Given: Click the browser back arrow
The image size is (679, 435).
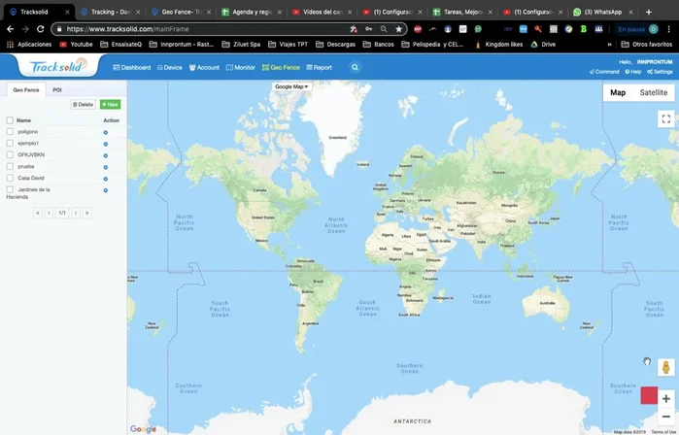Looking at the screenshot, I should point(11,29).
